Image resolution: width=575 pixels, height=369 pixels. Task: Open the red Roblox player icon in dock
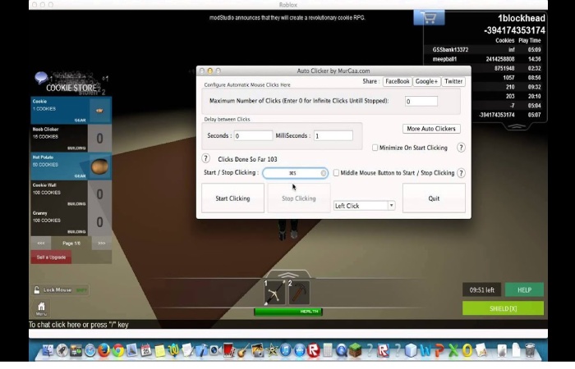[314, 350]
